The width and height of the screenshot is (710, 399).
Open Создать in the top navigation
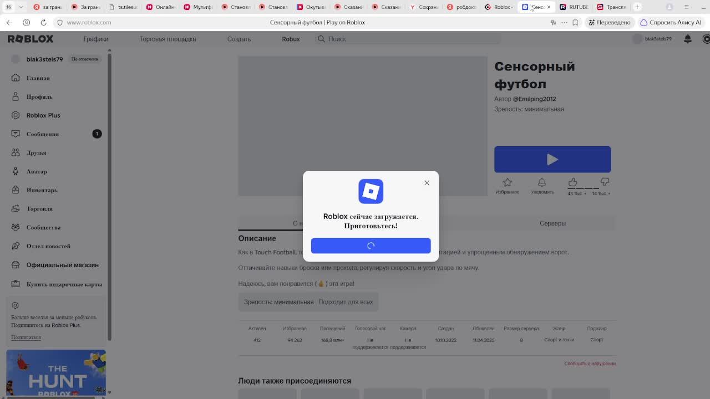(239, 39)
